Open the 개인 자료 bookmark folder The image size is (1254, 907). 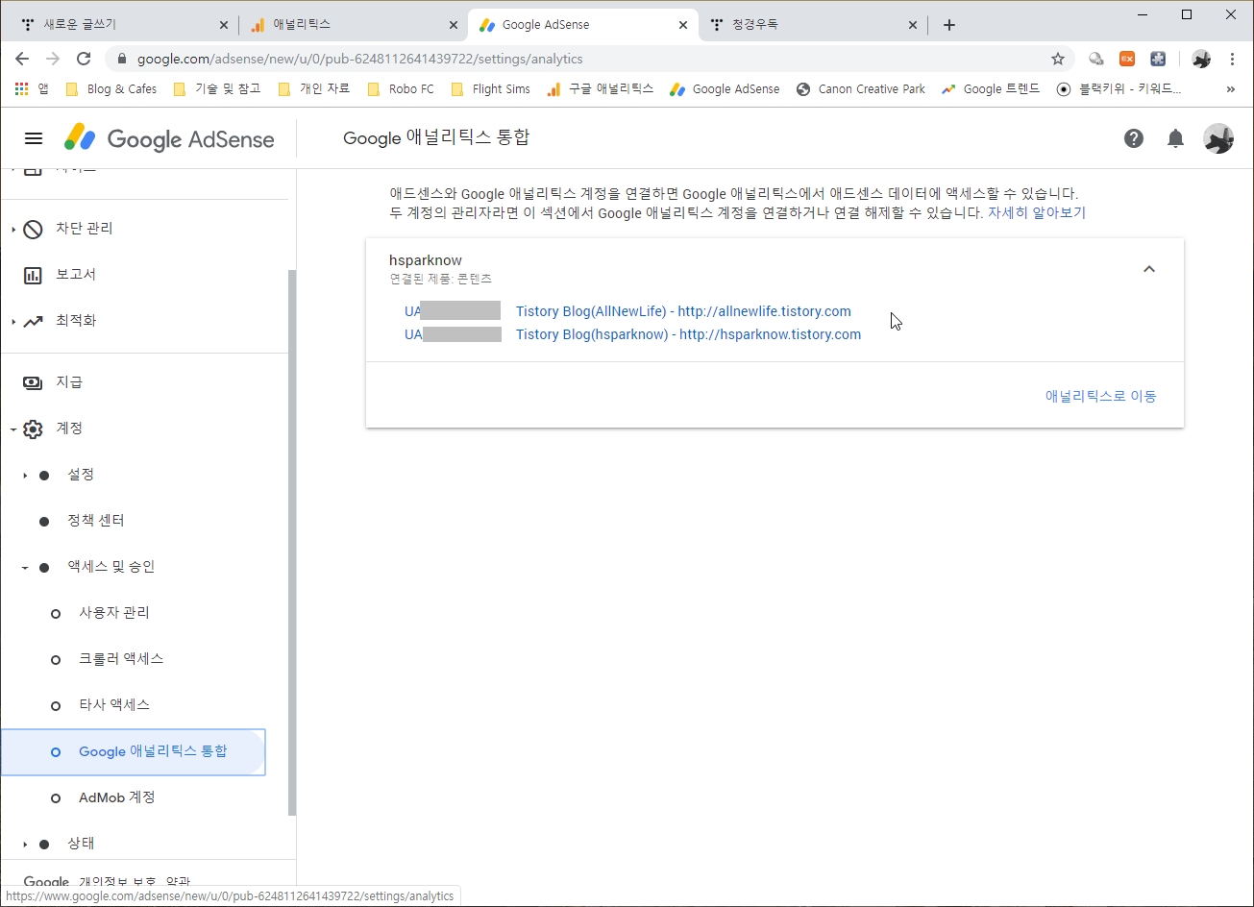tap(314, 89)
